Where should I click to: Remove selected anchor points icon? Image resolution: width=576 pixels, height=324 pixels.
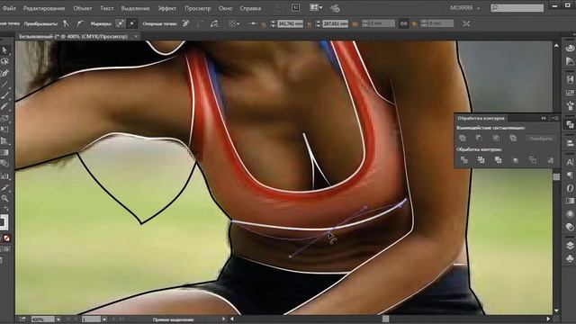pyautogui.click(x=186, y=23)
